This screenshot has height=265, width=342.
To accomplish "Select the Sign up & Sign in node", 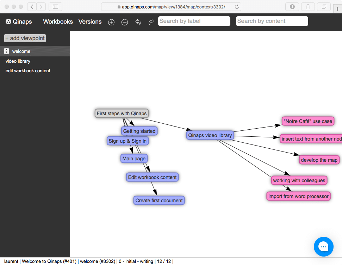I will tap(128, 141).
